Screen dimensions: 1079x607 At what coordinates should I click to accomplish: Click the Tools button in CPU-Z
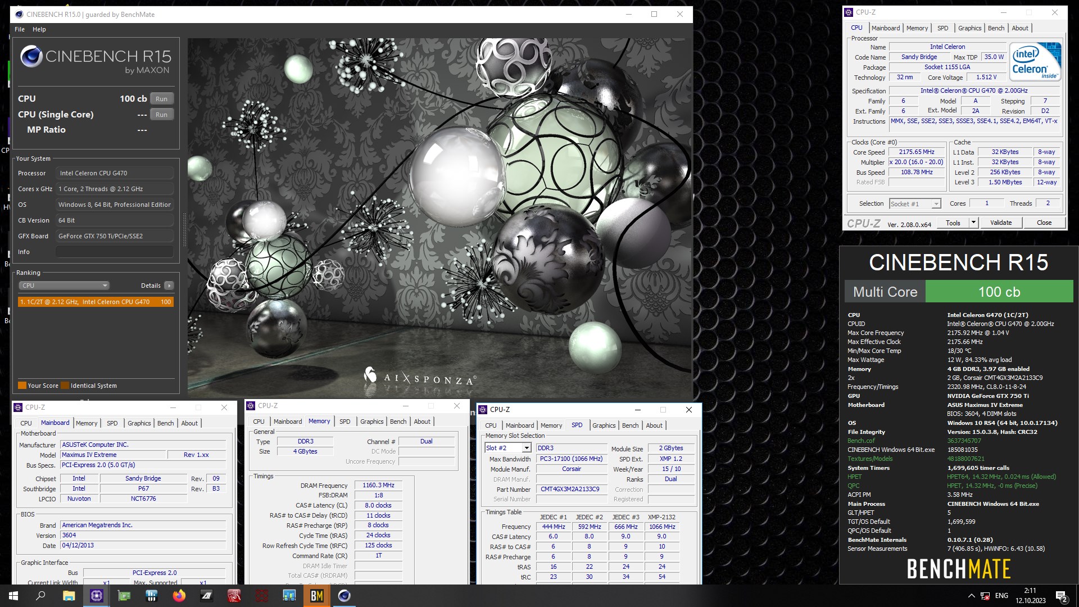[x=953, y=223]
